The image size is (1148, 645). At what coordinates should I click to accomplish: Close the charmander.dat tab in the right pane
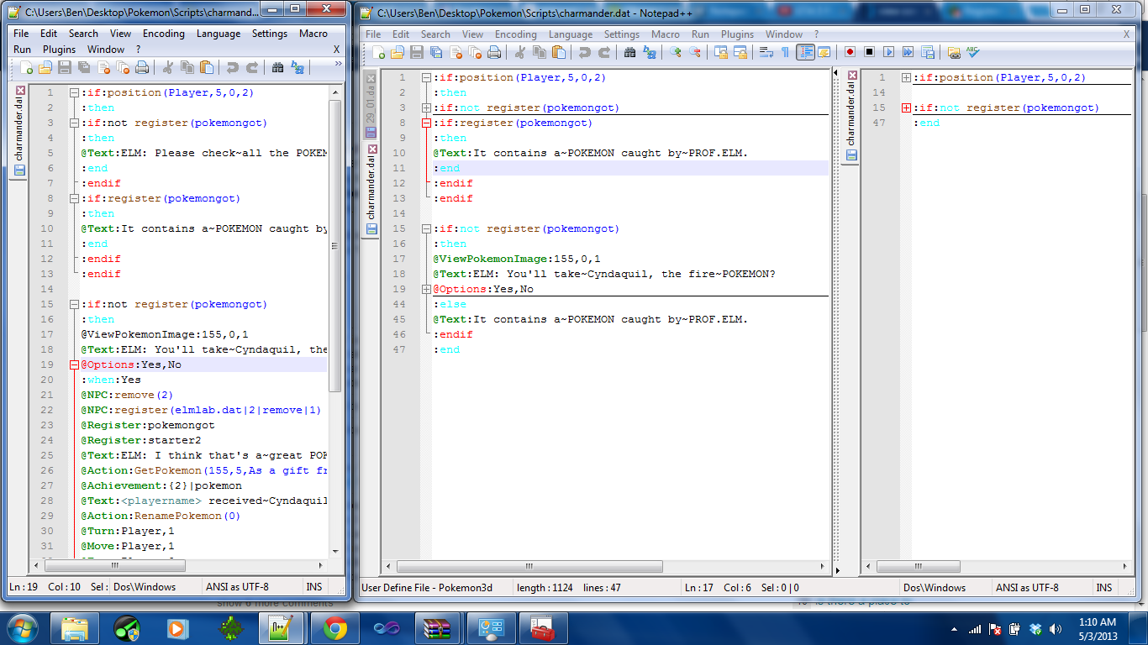click(852, 76)
